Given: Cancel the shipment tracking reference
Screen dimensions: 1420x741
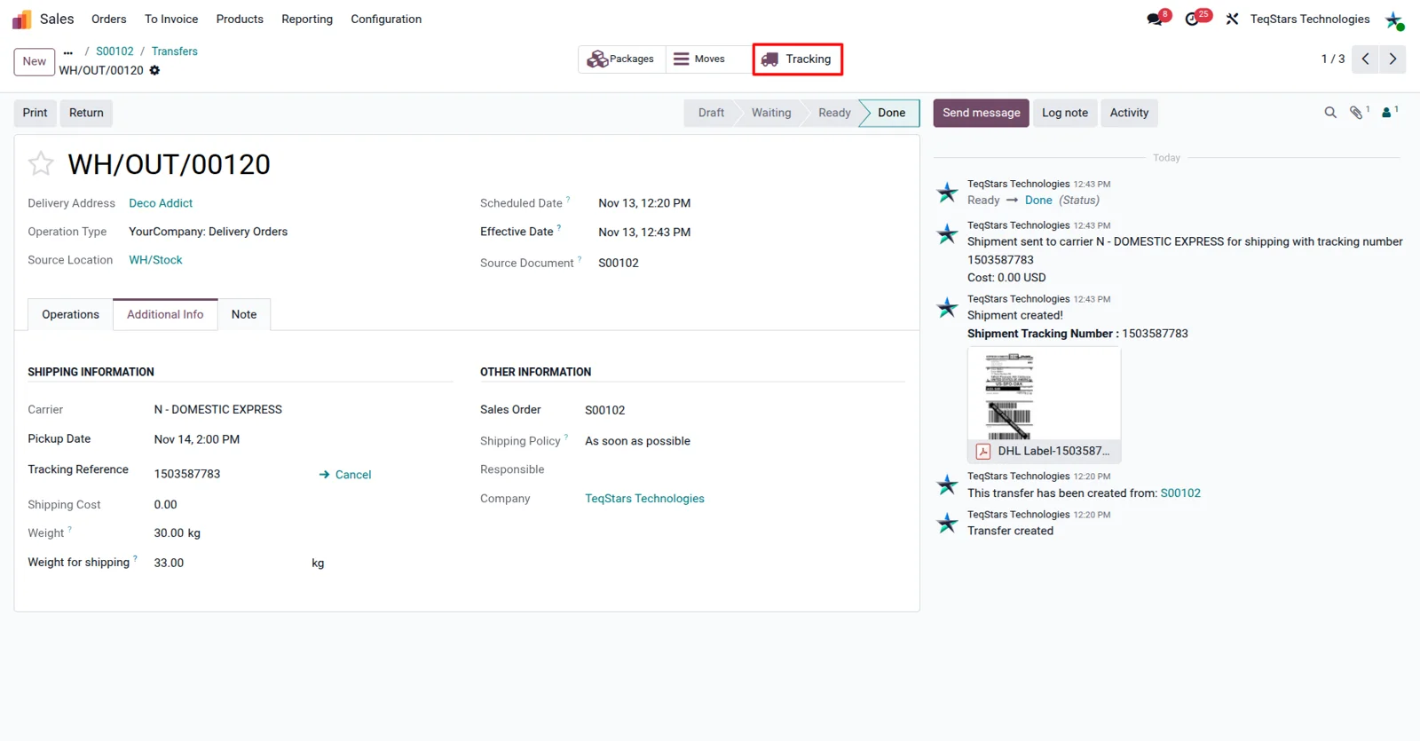Looking at the screenshot, I should [x=345, y=475].
